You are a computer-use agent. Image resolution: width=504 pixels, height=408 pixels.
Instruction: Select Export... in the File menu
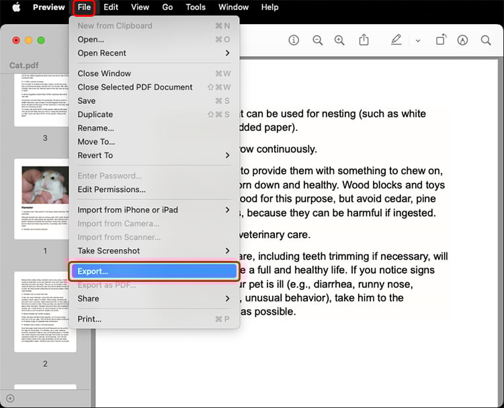[x=155, y=271]
